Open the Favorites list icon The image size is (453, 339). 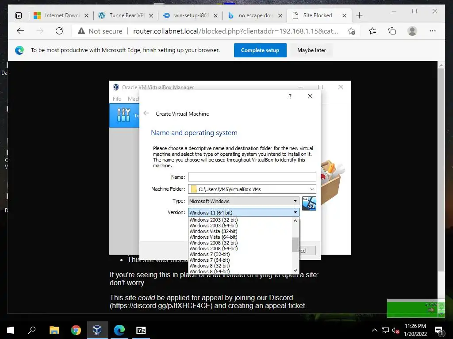[372, 31]
